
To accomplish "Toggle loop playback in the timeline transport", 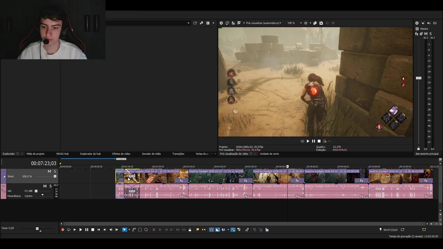I will pos(69,230).
